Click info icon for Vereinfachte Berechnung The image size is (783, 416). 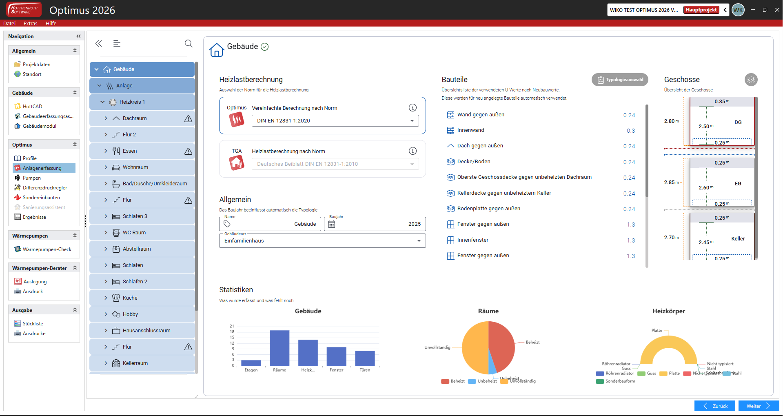coord(413,108)
